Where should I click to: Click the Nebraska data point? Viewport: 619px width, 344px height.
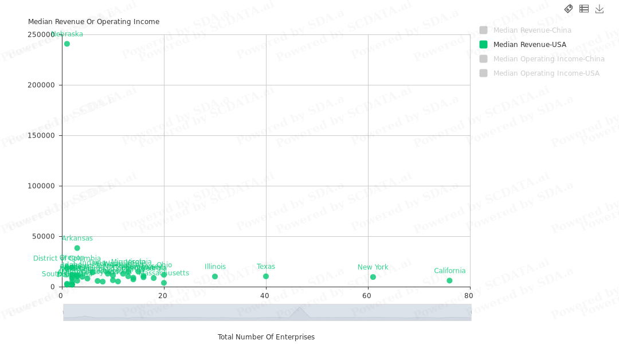pyautogui.click(x=67, y=44)
